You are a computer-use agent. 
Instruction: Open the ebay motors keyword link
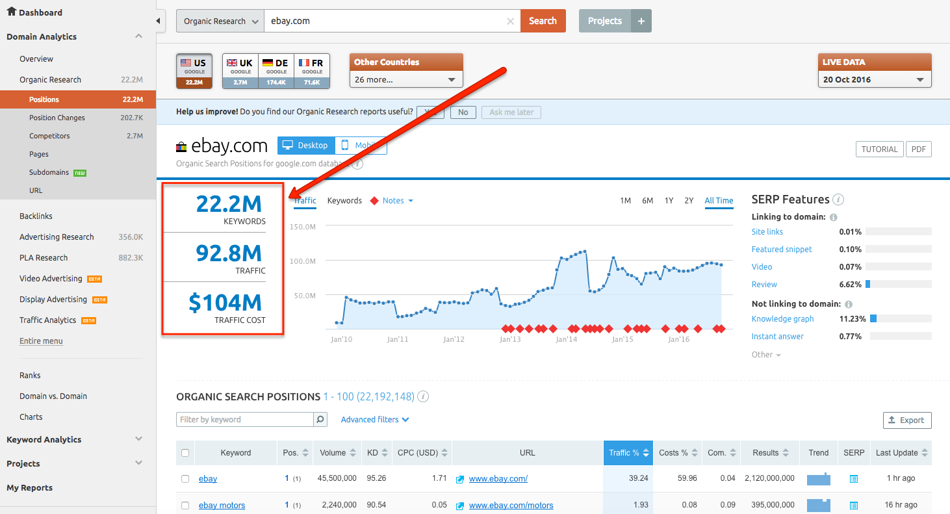click(222, 506)
